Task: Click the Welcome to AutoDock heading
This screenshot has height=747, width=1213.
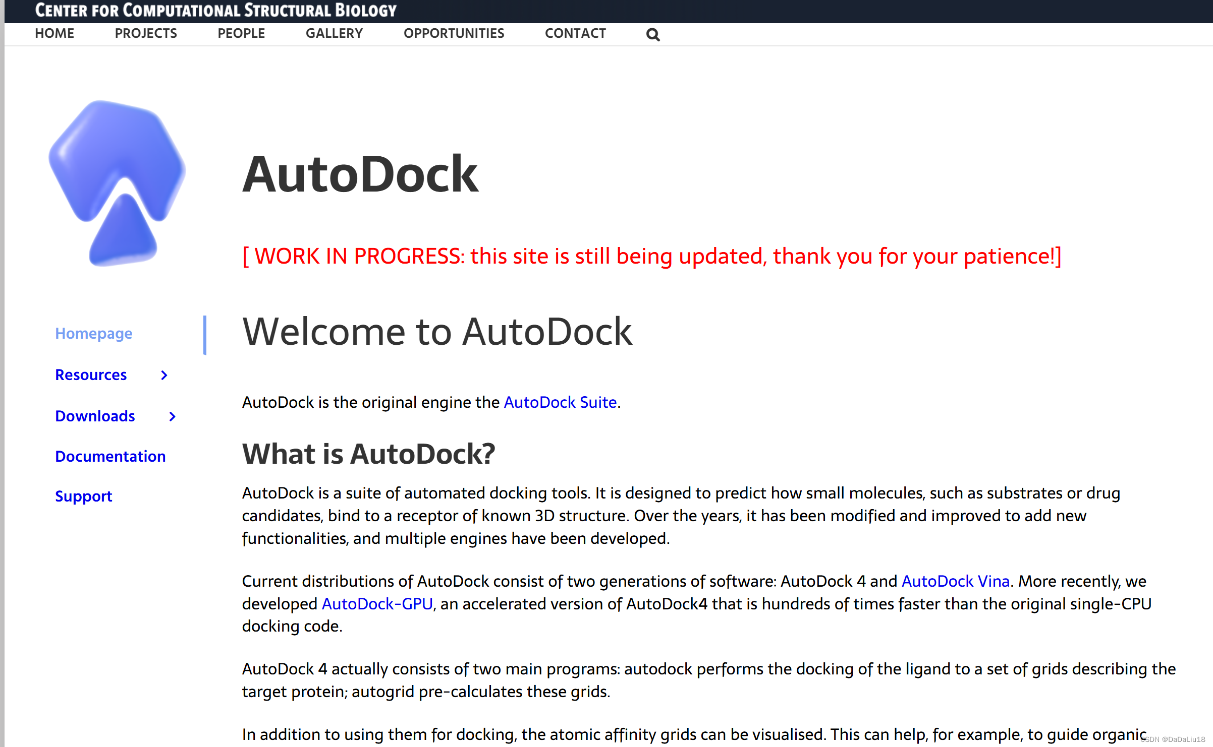Action: pyautogui.click(x=437, y=332)
